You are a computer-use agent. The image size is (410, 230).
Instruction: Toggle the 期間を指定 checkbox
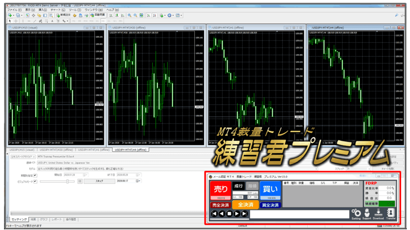point(35,175)
